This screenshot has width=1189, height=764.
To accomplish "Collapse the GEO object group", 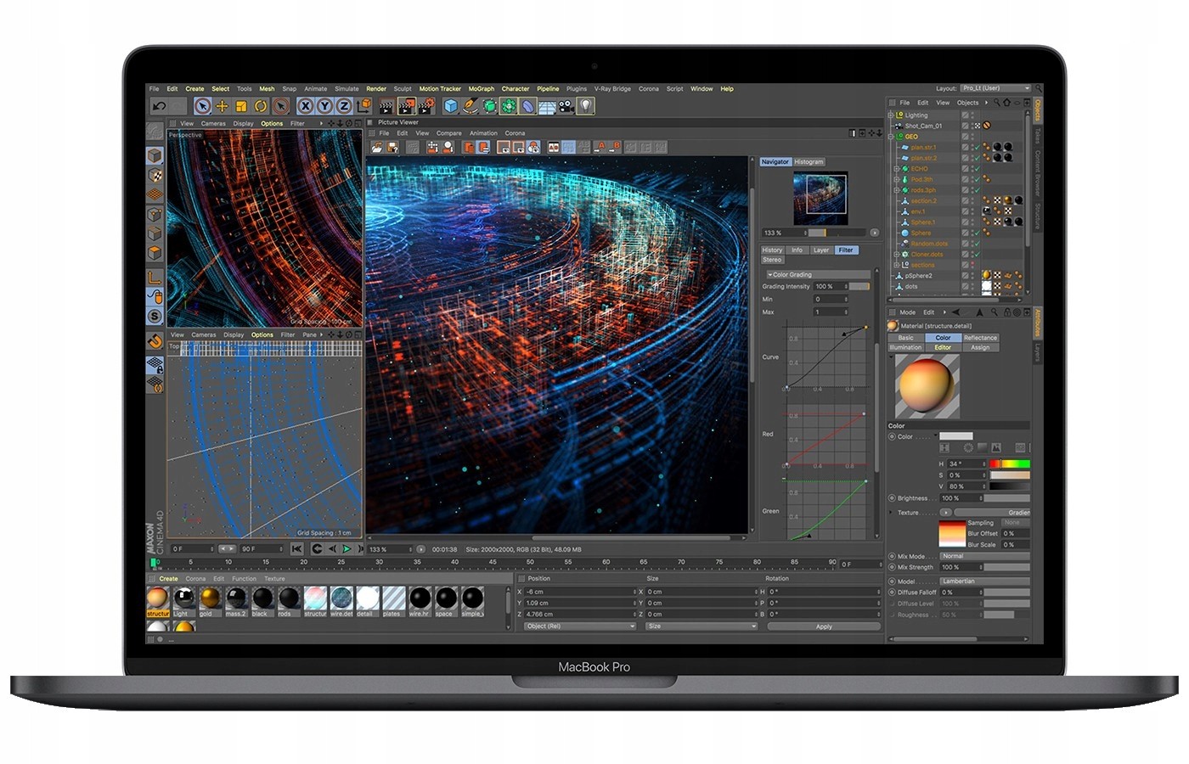I will click(x=891, y=137).
